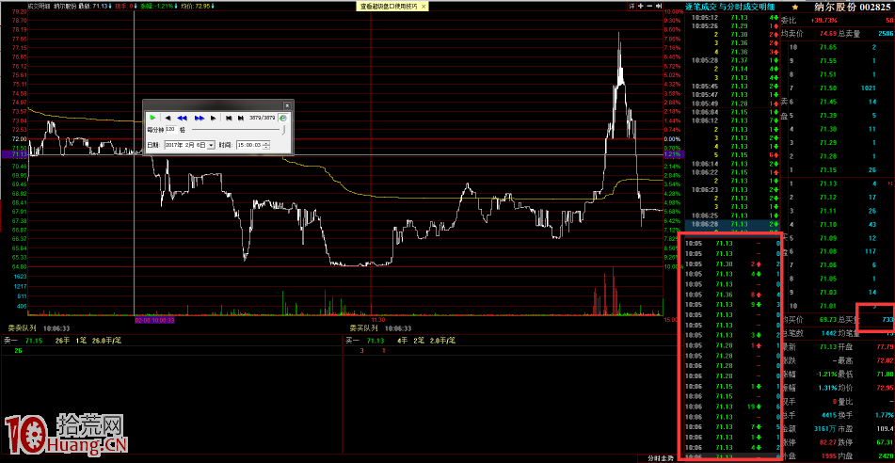Click the time field showing 15:00:03
Viewport: 895px width, 463px height.
pyautogui.click(x=249, y=145)
